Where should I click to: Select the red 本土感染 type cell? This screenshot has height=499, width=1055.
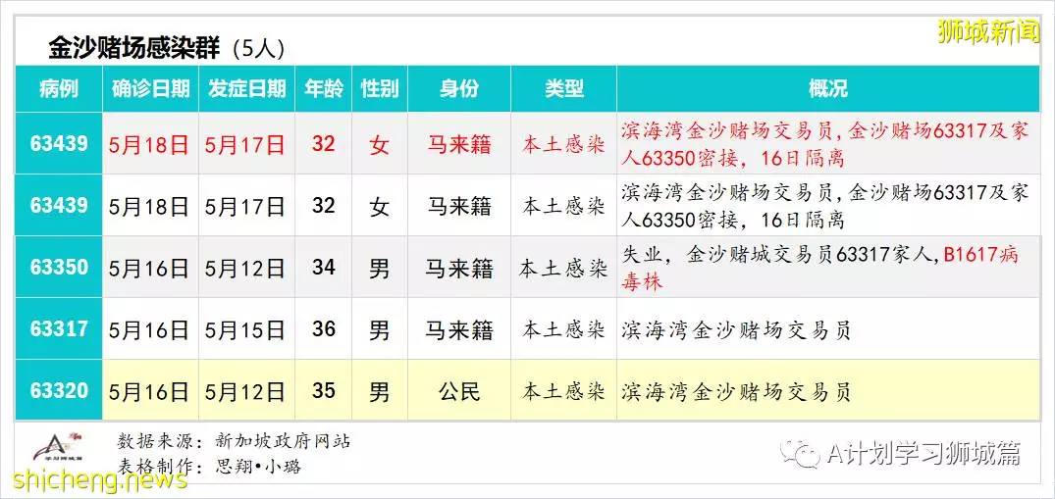coord(564,144)
